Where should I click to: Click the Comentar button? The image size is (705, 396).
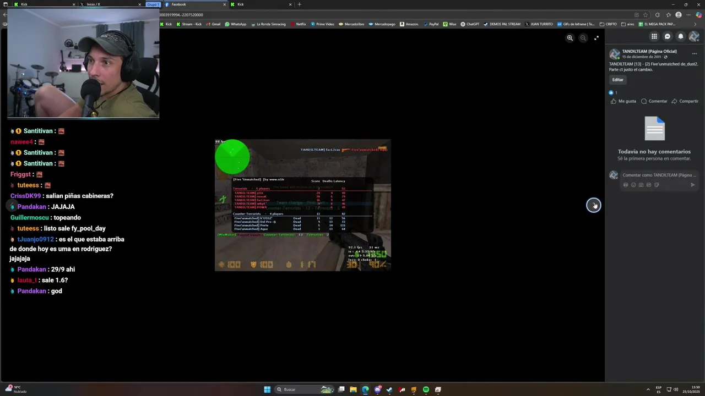[x=654, y=101]
